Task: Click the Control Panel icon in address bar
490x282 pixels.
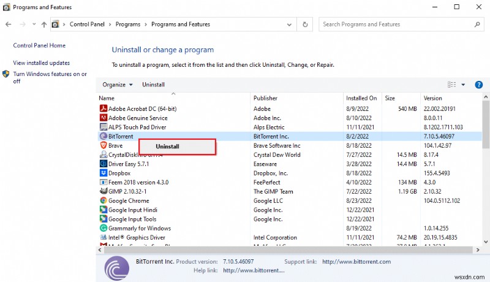Action: [55, 24]
